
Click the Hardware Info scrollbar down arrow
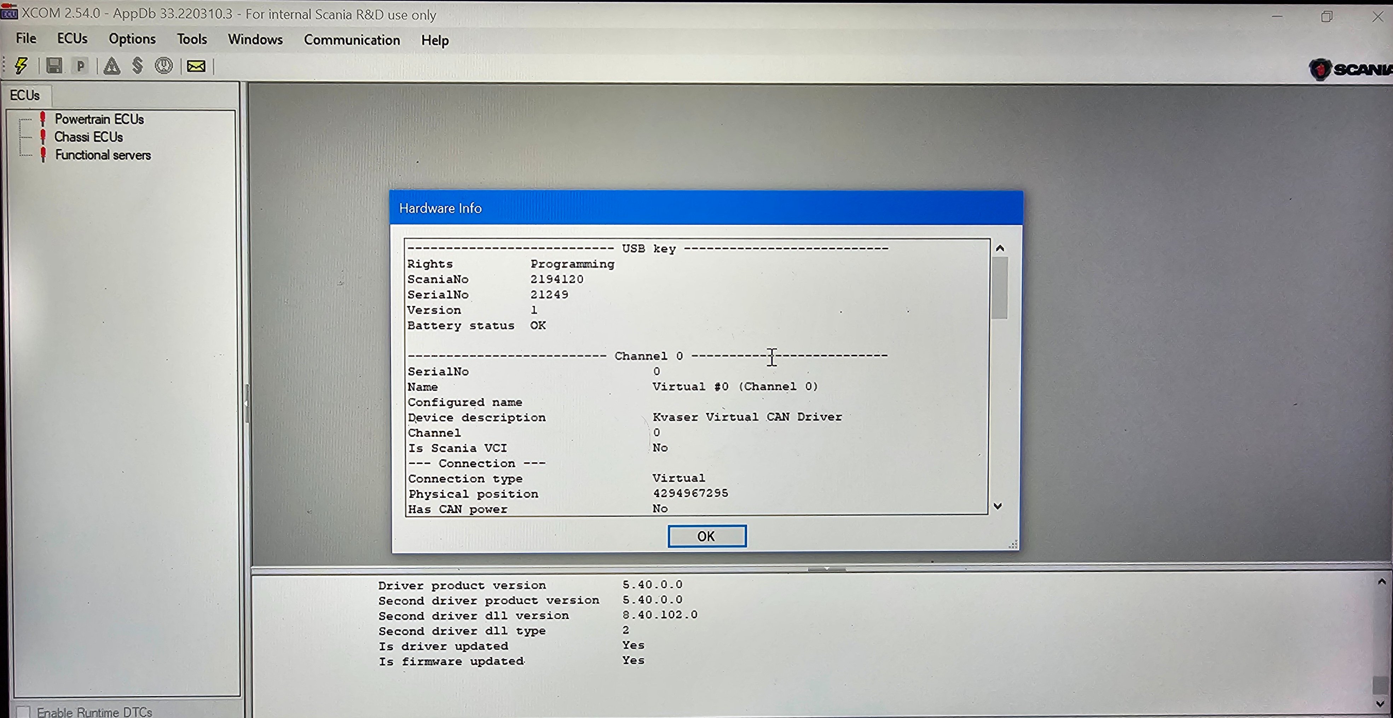(x=998, y=506)
